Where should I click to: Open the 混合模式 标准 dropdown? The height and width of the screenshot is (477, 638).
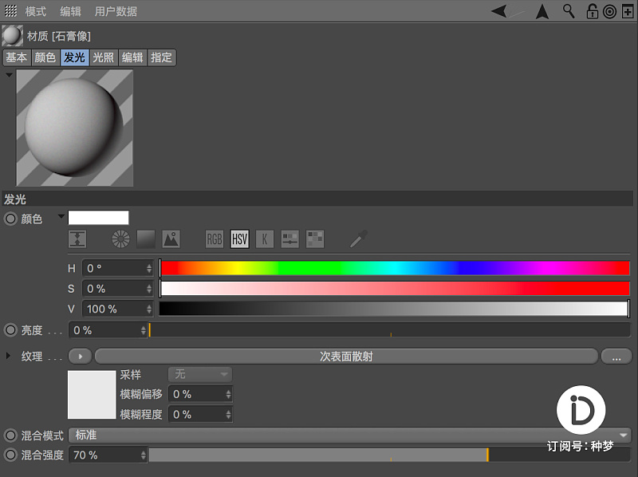tap(350, 435)
